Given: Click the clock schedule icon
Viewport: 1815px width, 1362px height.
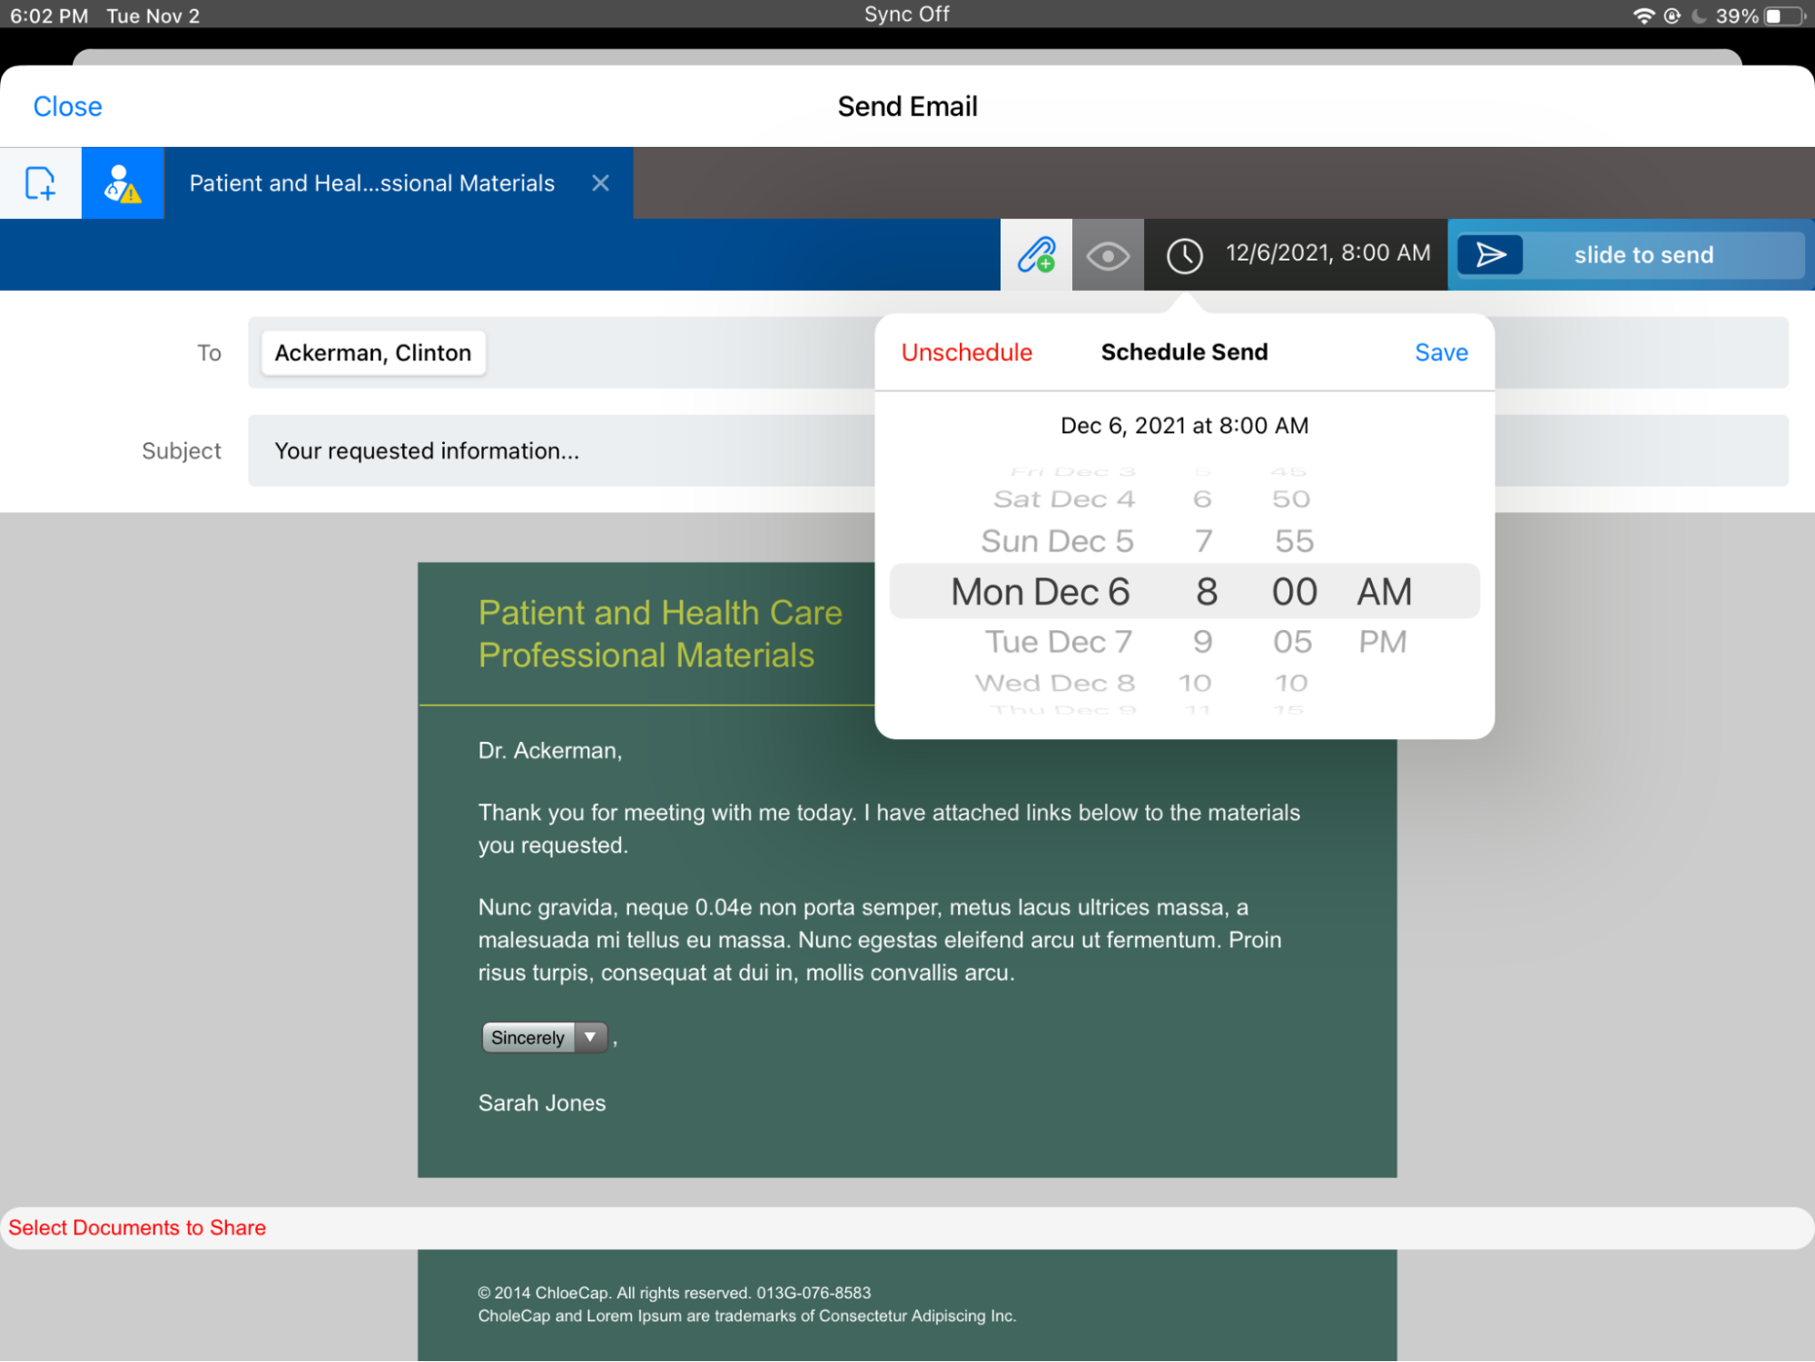Looking at the screenshot, I should [x=1184, y=255].
